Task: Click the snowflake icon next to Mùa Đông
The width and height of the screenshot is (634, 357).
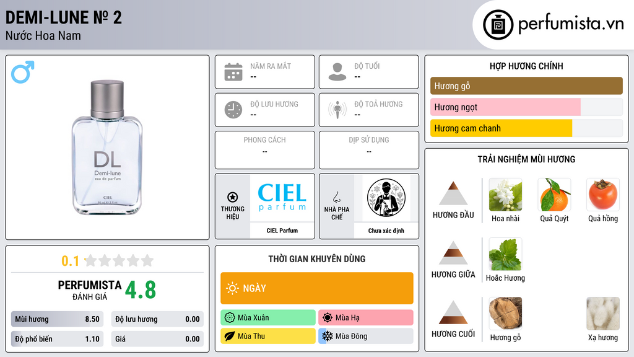Action: click(x=328, y=336)
